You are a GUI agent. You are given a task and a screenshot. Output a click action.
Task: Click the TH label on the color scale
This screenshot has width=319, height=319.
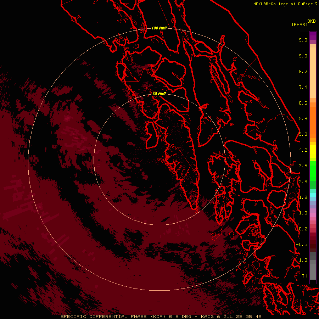(x=304, y=276)
